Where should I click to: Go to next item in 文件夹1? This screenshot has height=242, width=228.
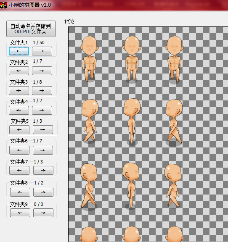click(42, 51)
